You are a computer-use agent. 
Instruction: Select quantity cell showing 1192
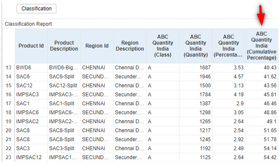(196, 148)
